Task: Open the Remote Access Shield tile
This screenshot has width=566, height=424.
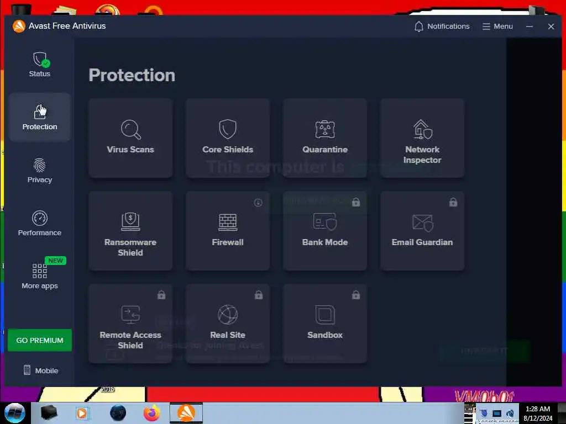Action: pyautogui.click(x=130, y=324)
